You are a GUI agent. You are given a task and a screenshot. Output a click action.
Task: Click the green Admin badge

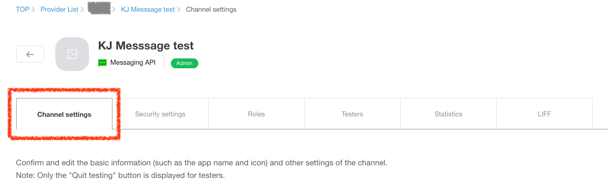pyautogui.click(x=184, y=63)
